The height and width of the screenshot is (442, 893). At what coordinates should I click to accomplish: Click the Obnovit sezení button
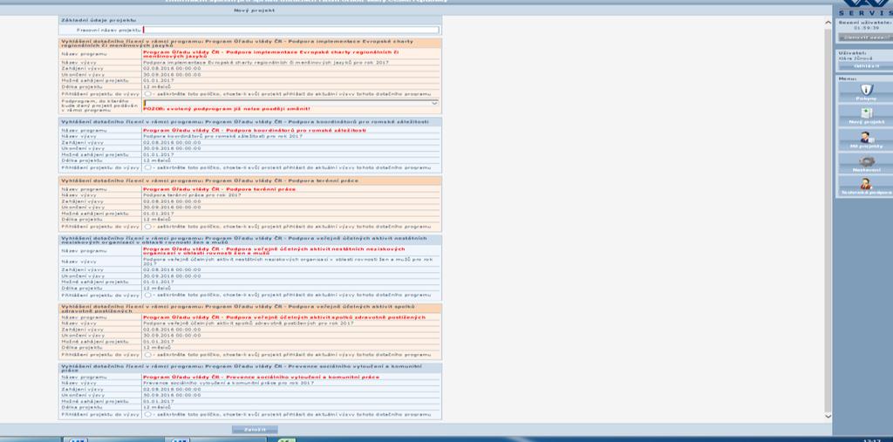pos(864,37)
